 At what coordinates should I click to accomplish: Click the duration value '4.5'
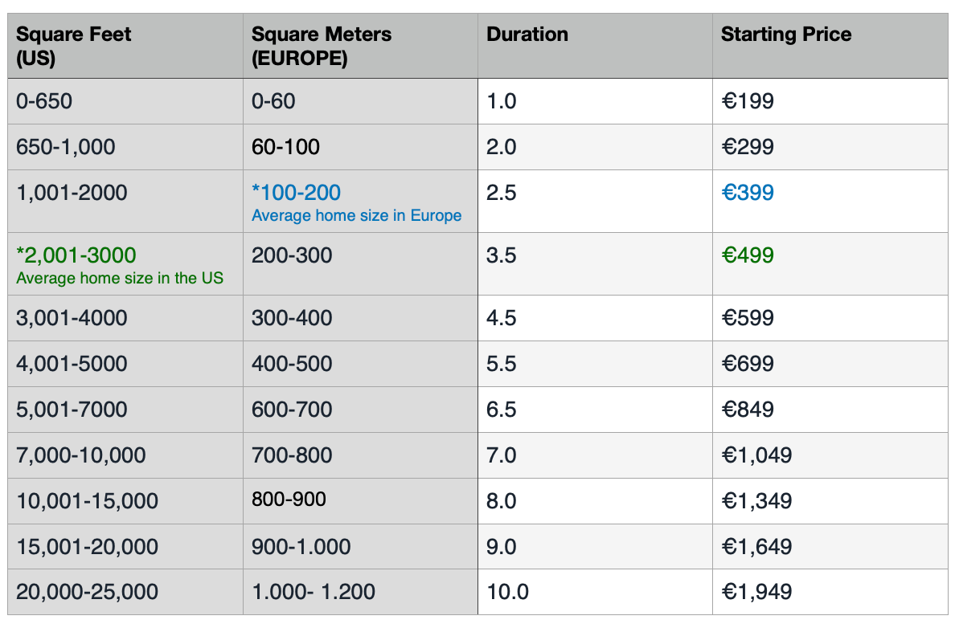click(x=502, y=318)
